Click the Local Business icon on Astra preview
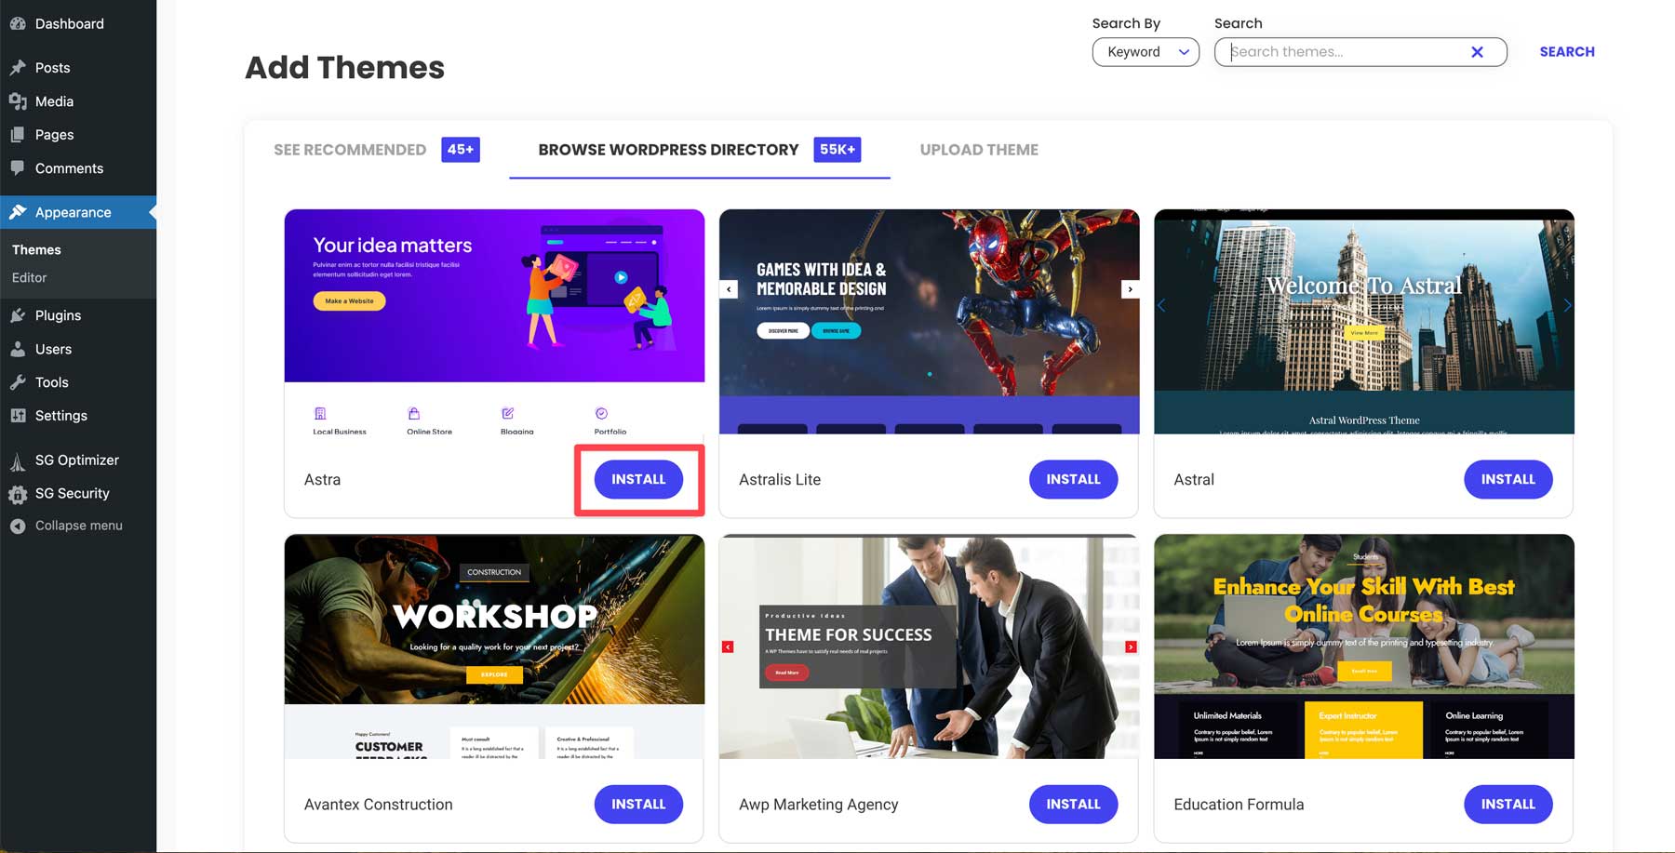The height and width of the screenshot is (853, 1675). tap(322, 415)
